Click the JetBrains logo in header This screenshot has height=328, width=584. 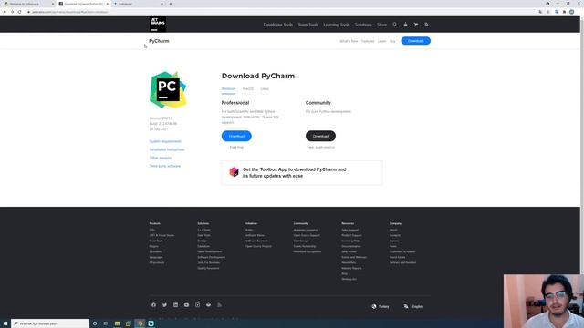click(158, 25)
